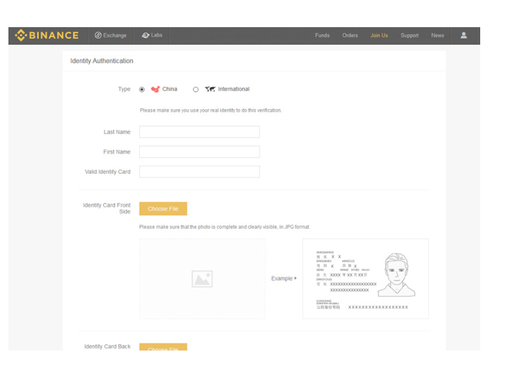Click the example identity card image
Image resolution: width=510 pixels, height=368 pixels.
pos(365,279)
